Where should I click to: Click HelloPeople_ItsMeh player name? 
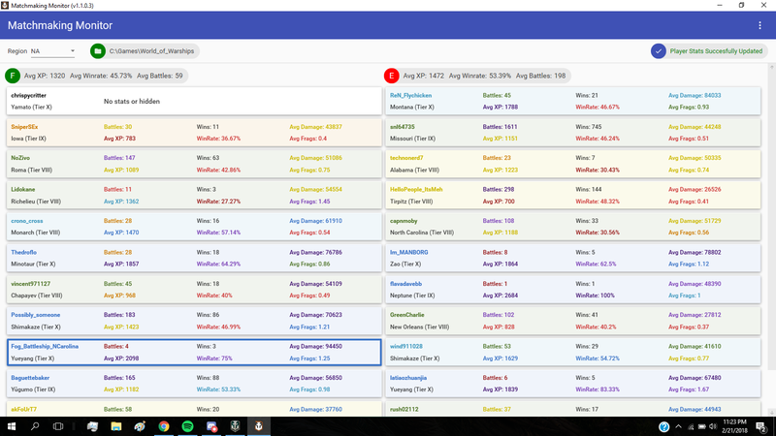pos(416,189)
